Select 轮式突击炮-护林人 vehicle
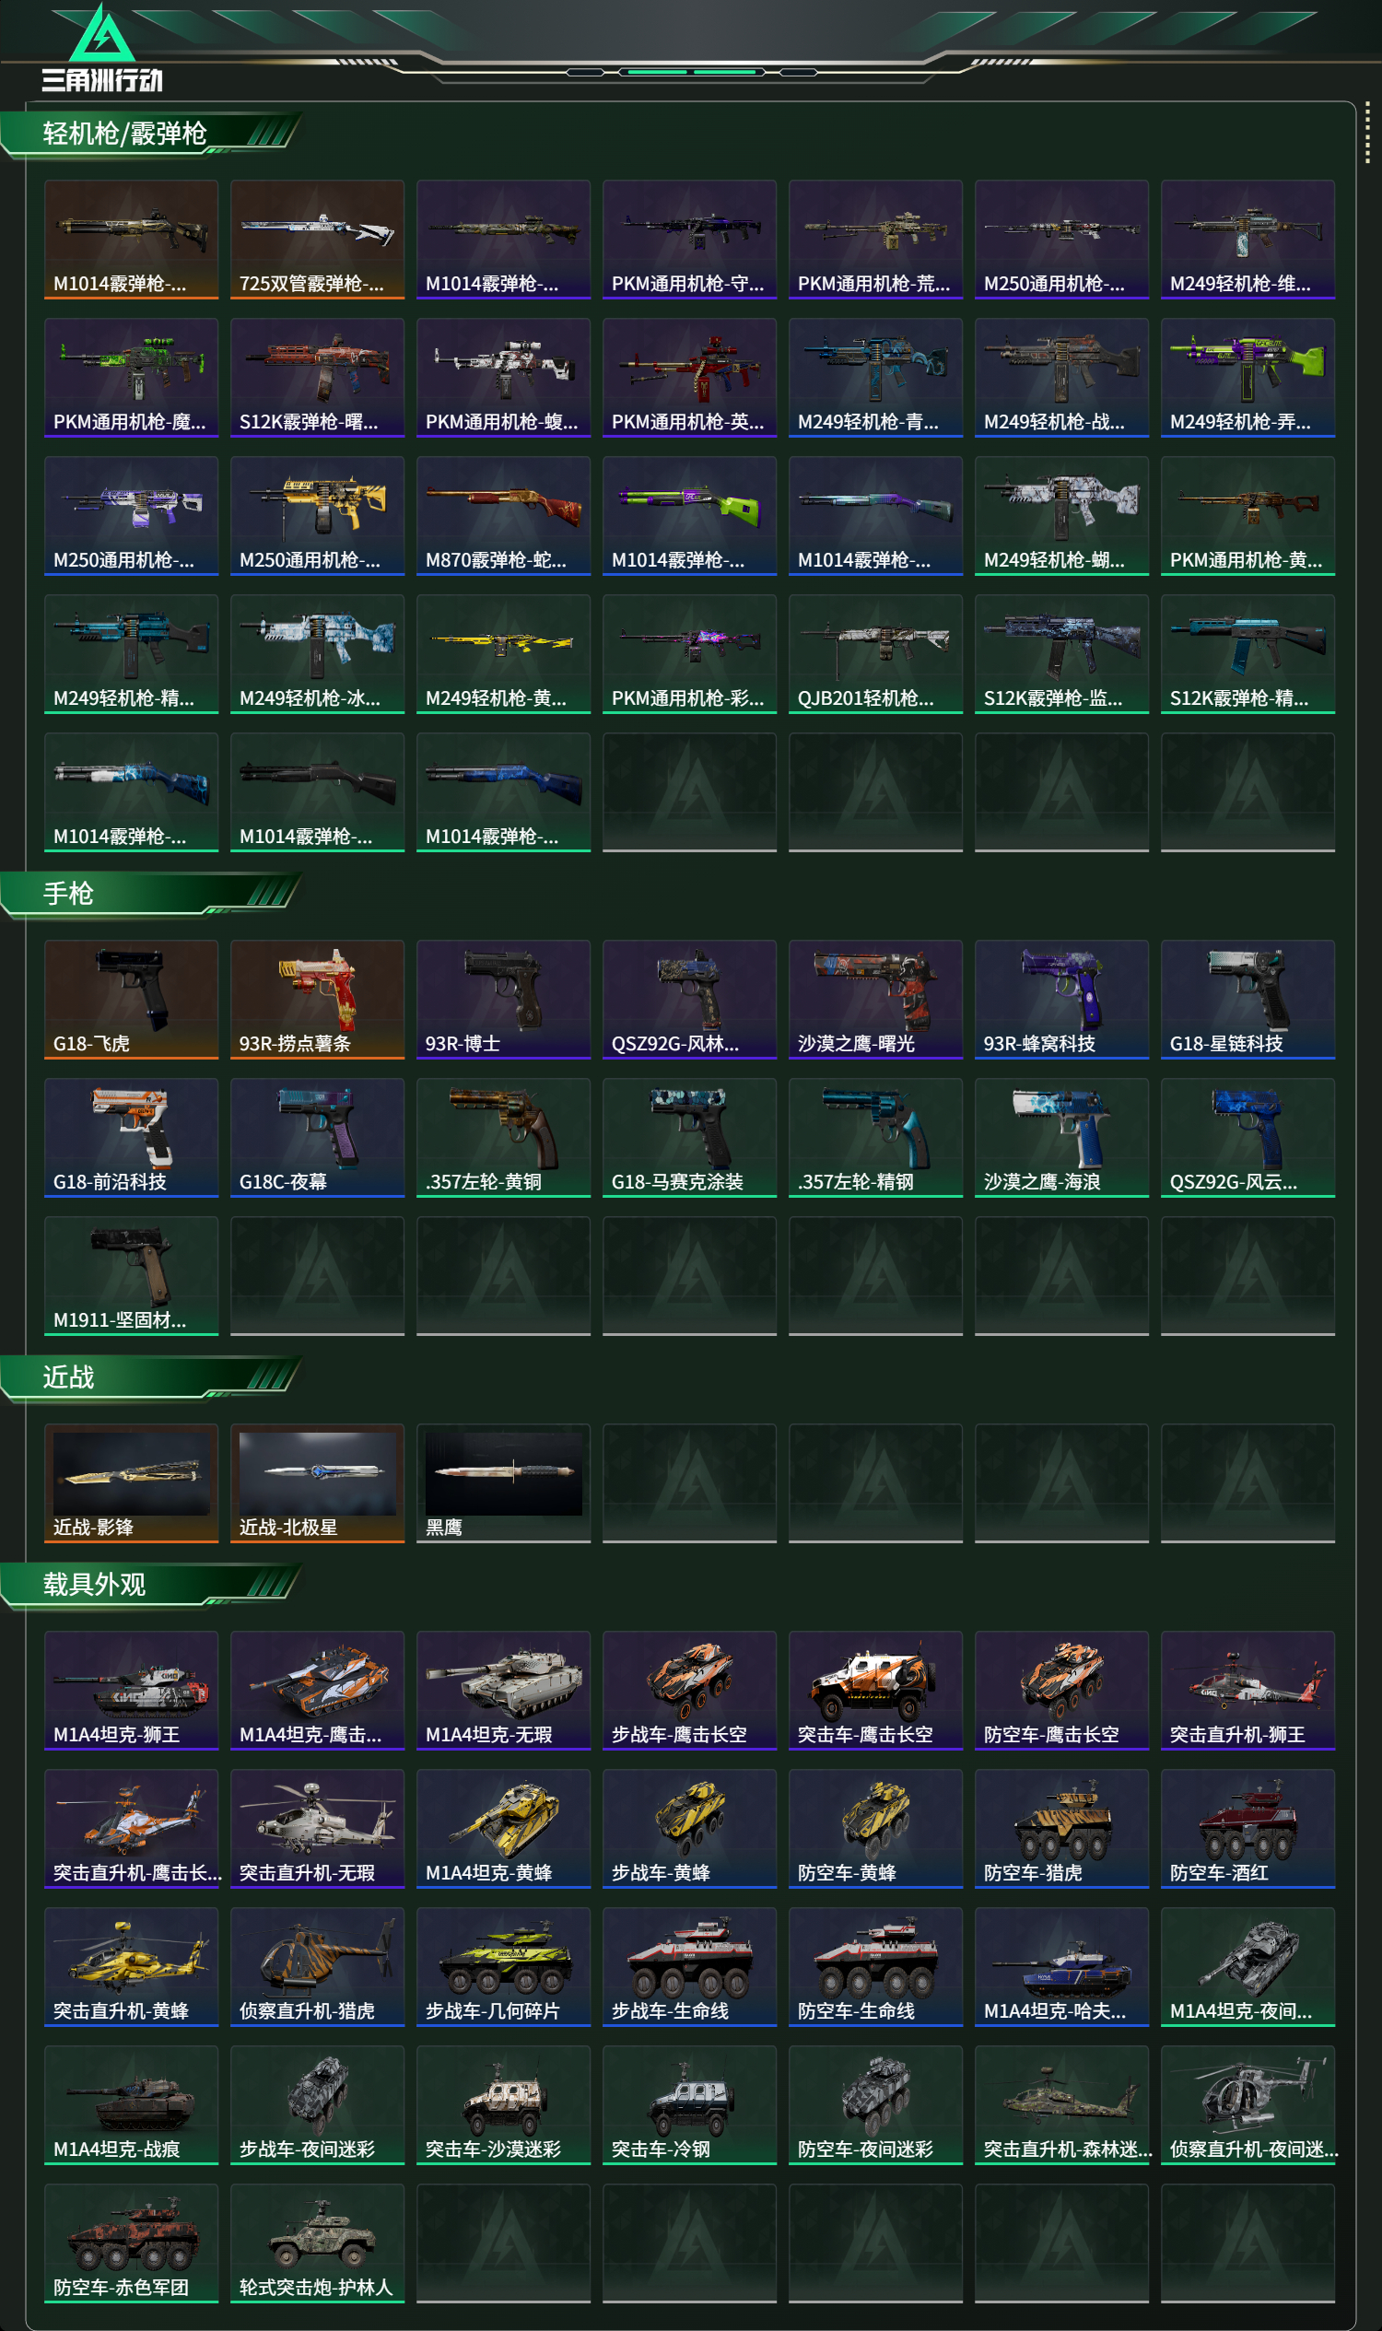 318,2243
